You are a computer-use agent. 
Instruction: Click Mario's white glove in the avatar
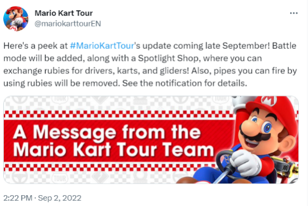(18, 21)
